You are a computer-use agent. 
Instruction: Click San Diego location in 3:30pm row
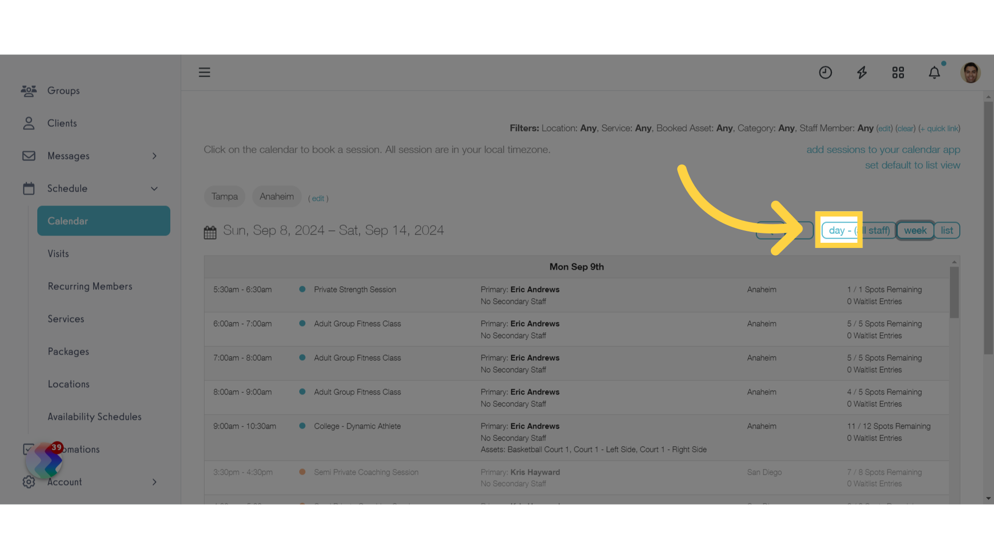click(765, 472)
